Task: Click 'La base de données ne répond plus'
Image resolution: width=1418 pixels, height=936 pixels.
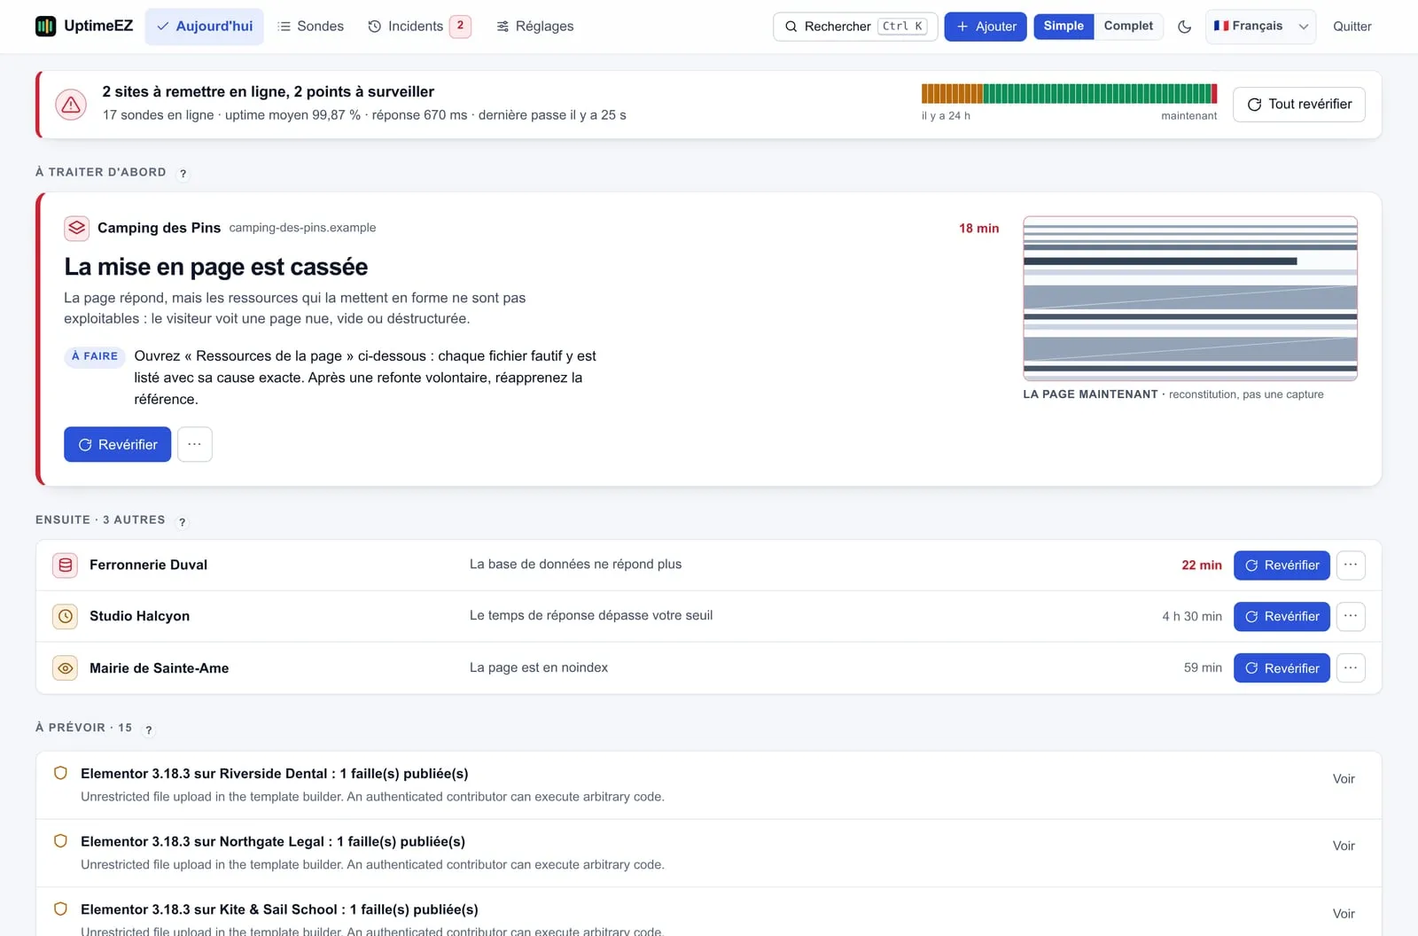Action: 575,565
